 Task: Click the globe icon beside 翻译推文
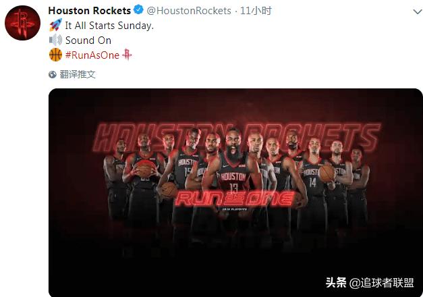(x=53, y=74)
